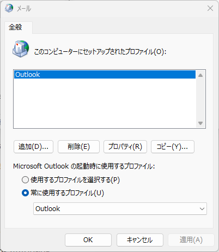This screenshot has width=219, height=252.
Task: Select the Outlook profile in the list
Action: click(105, 75)
